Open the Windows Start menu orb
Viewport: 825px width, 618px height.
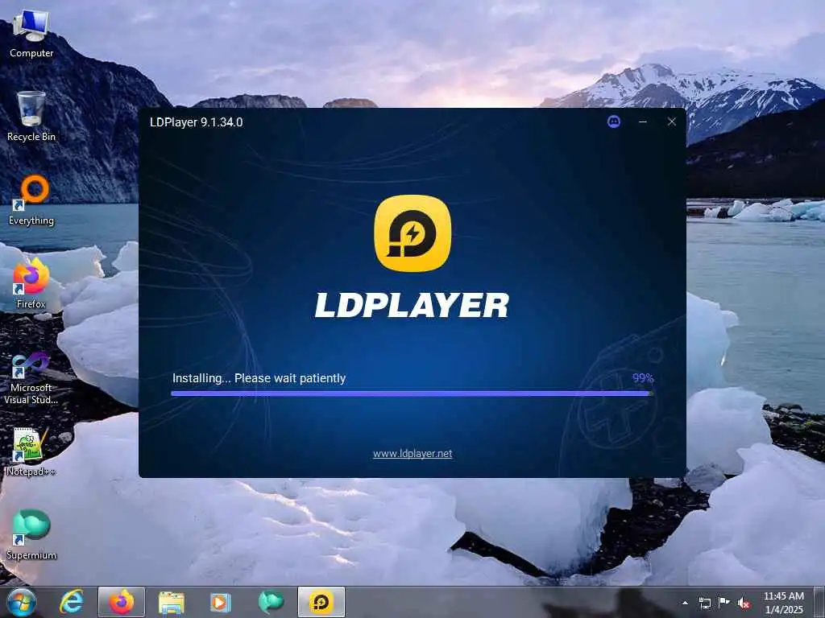(x=21, y=602)
